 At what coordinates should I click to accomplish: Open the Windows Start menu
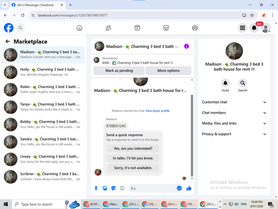[x=6, y=204]
